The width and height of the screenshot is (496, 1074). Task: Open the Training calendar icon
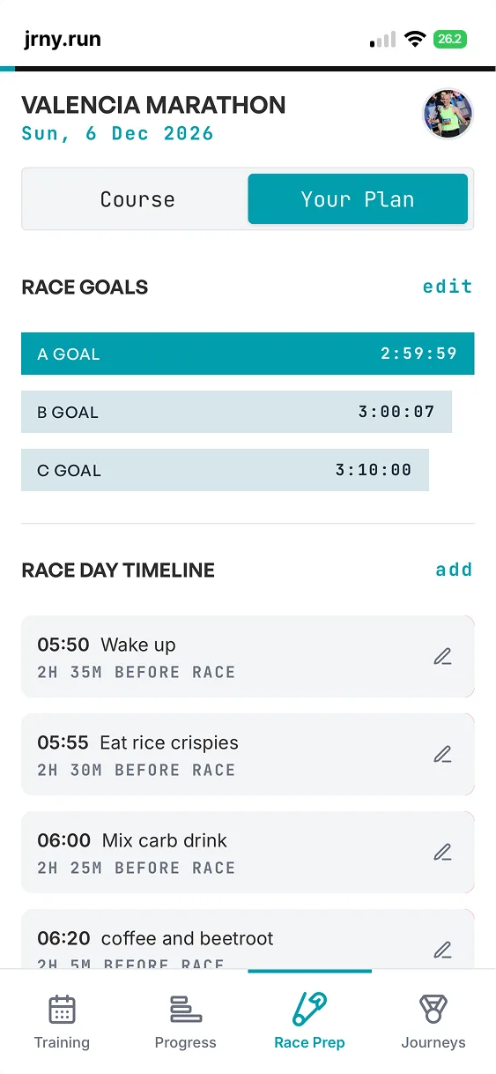(62, 1009)
